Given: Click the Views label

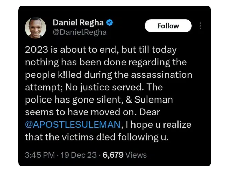Looking at the screenshot, I should (136, 155).
